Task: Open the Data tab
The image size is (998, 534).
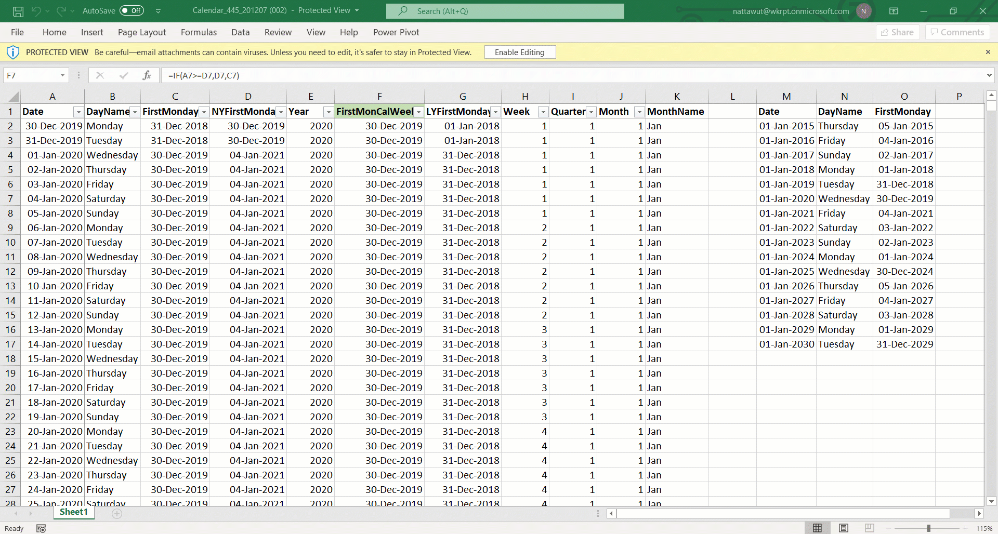Action: 240,32
